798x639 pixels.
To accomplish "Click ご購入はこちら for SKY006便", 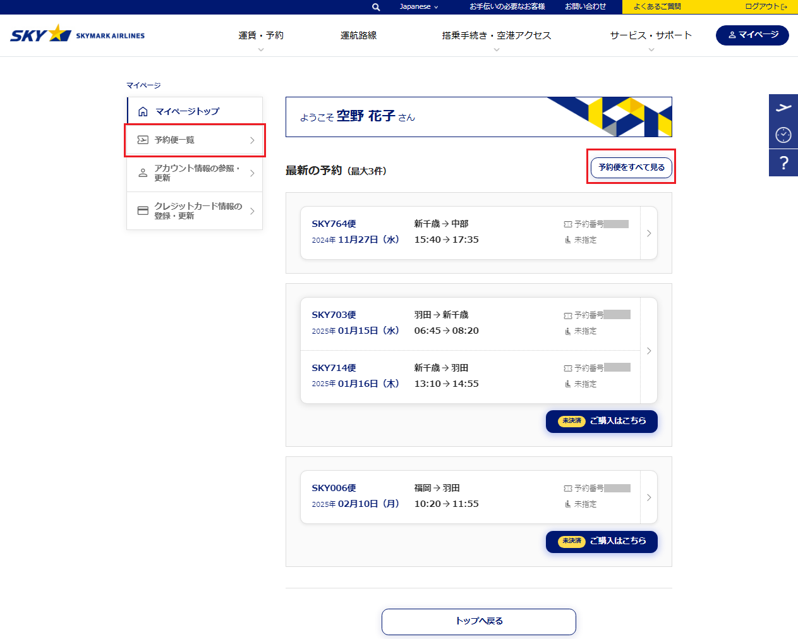I will [x=602, y=542].
